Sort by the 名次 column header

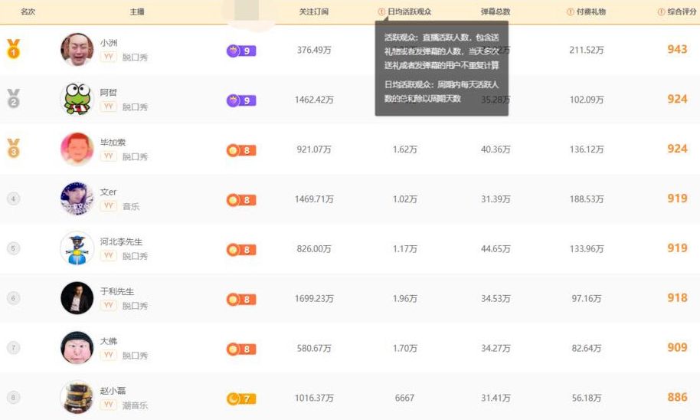coord(28,11)
